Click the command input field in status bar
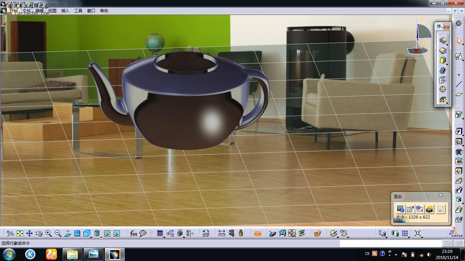 [x=390, y=243]
